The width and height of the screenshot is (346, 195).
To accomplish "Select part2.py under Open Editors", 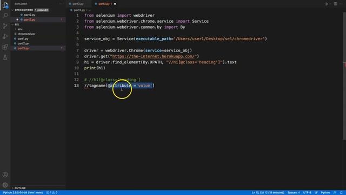I will coord(30,15).
